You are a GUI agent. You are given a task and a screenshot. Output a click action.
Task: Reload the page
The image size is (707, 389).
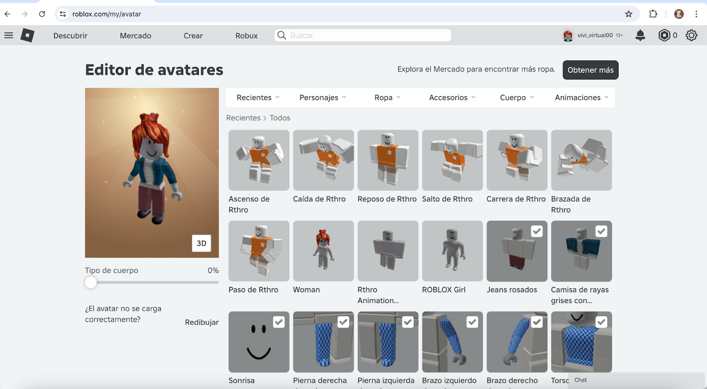click(42, 14)
